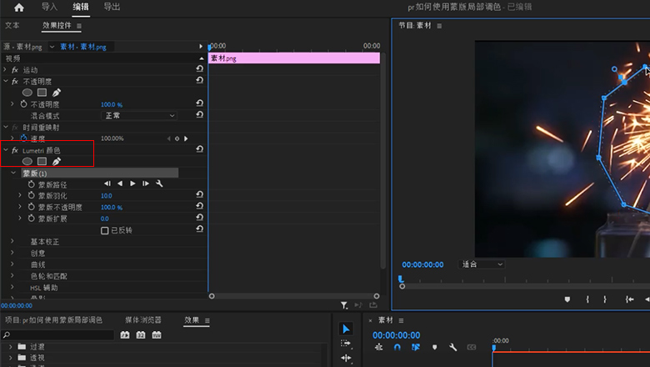Image resolution: width=650 pixels, height=367 pixels.
Task: Create rectangle mask under 不透明度
Action: pos(42,93)
